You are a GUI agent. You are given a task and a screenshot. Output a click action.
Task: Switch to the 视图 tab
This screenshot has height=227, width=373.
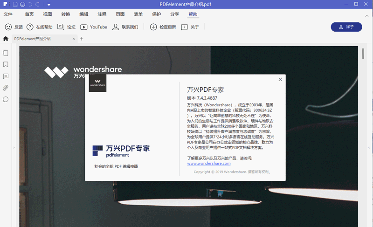point(48,14)
